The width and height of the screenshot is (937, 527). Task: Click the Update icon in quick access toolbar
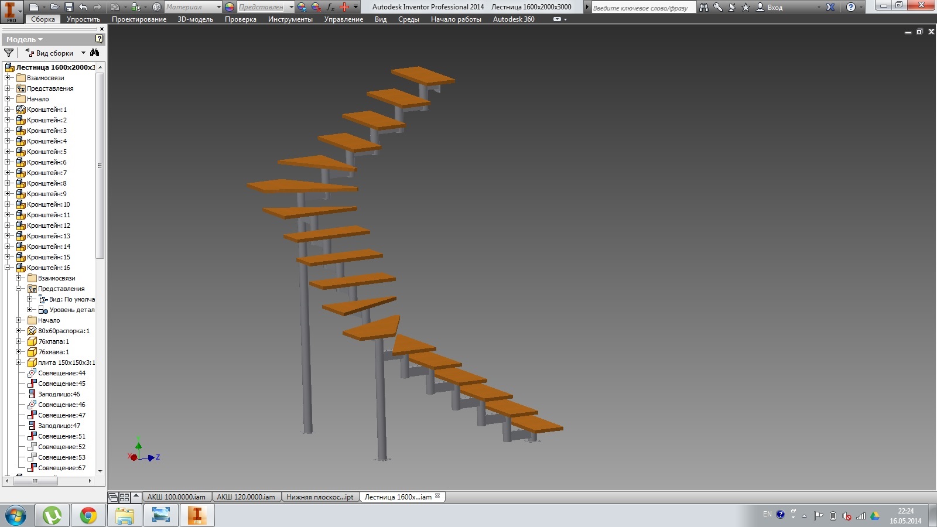pyautogui.click(x=115, y=7)
